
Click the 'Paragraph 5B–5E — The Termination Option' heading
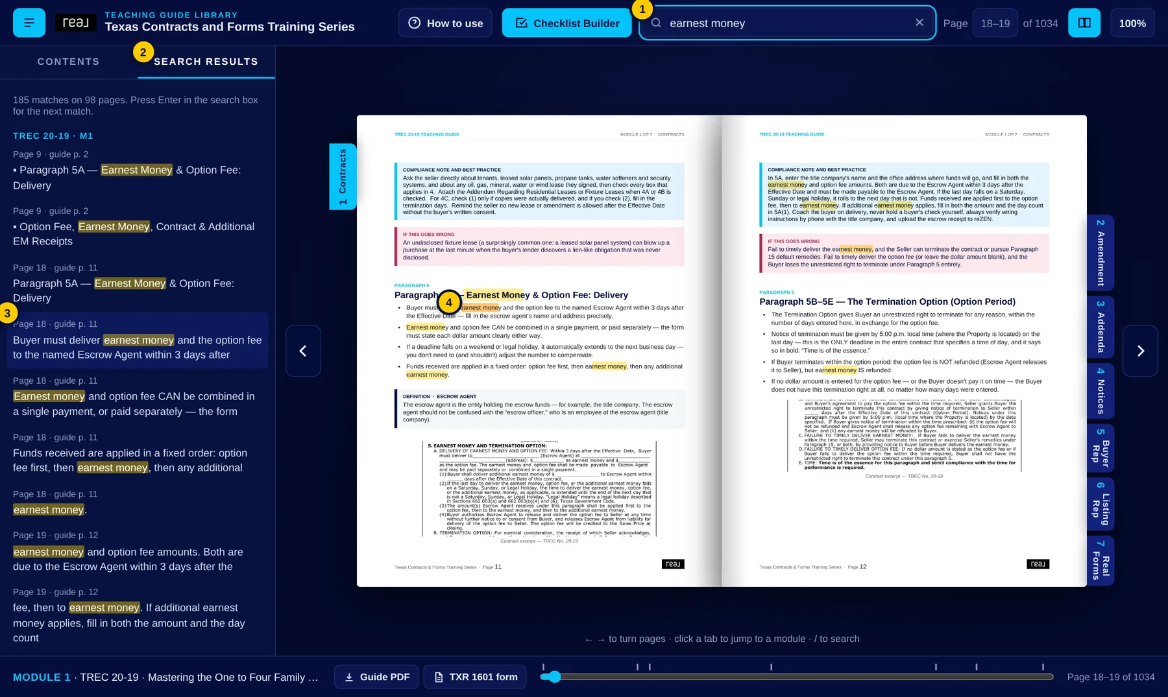point(888,301)
